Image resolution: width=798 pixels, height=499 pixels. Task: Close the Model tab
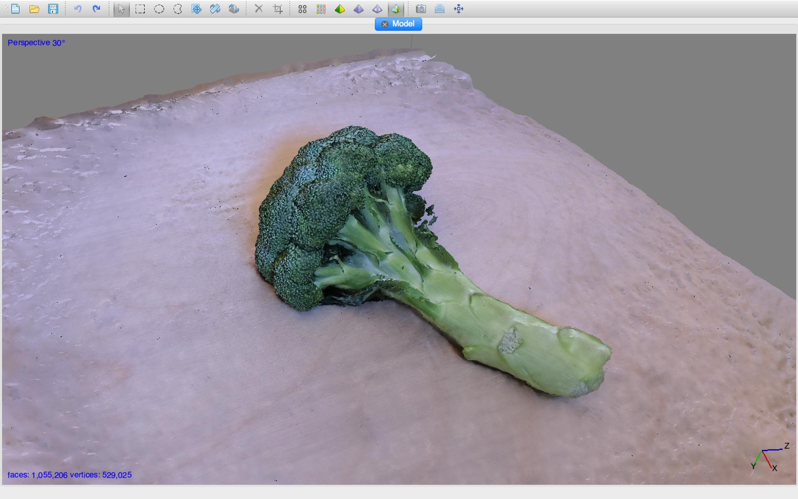(x=384, y=24)
